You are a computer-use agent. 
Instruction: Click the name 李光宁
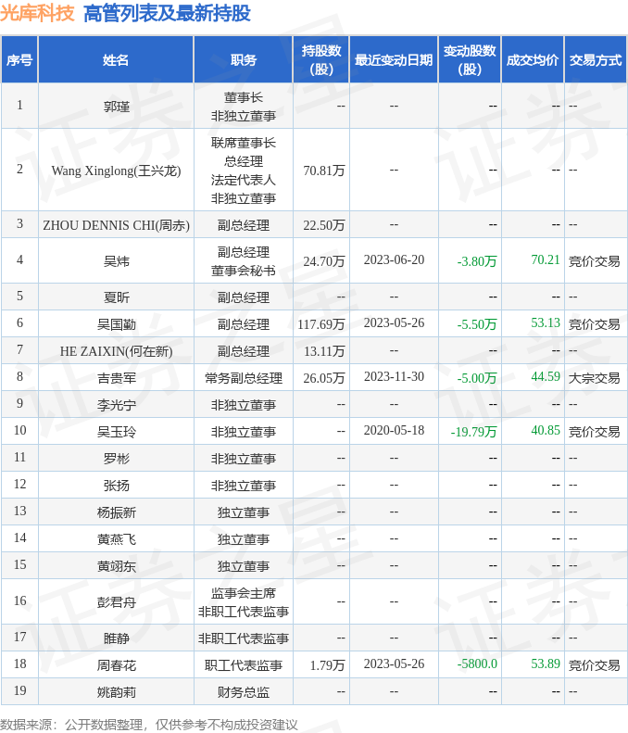click(x=117, y=404)
